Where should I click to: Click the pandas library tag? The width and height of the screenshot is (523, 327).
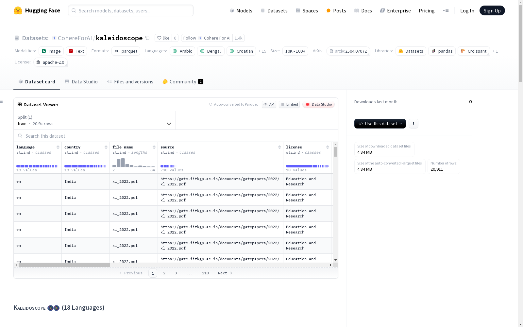442,51
